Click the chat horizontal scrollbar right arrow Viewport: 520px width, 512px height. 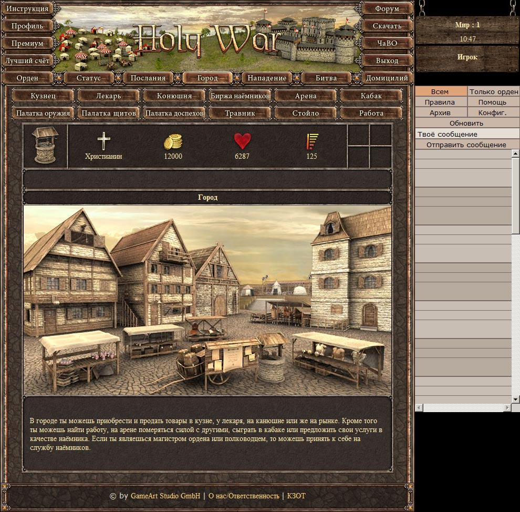(507, 408)
